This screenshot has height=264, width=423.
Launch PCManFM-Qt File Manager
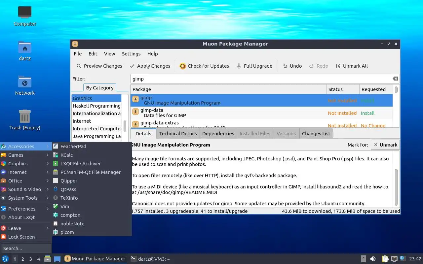(x=92, y=172)
